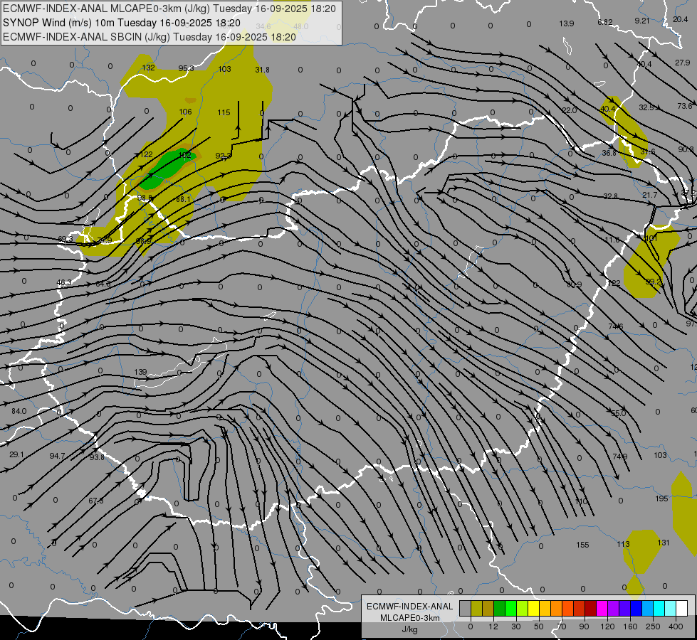Click the '13.9' value on the map
The height and width of the screenshot is (640, 697).
[566, 23]
